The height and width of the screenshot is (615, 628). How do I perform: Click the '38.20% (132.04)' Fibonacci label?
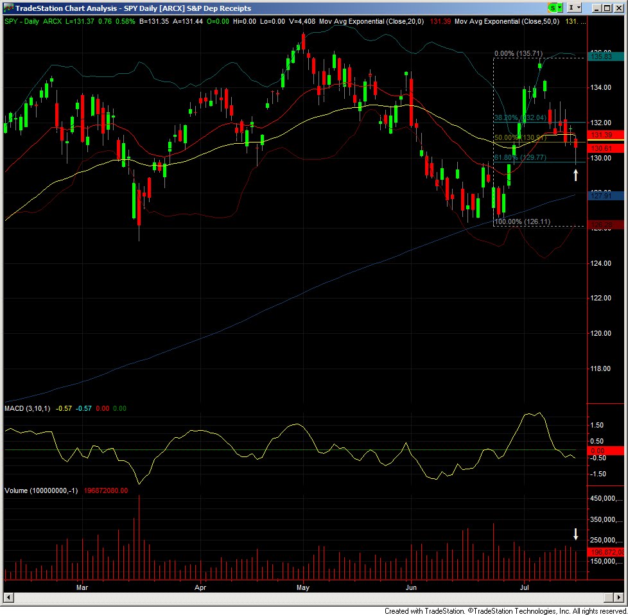tap(520, 117)
